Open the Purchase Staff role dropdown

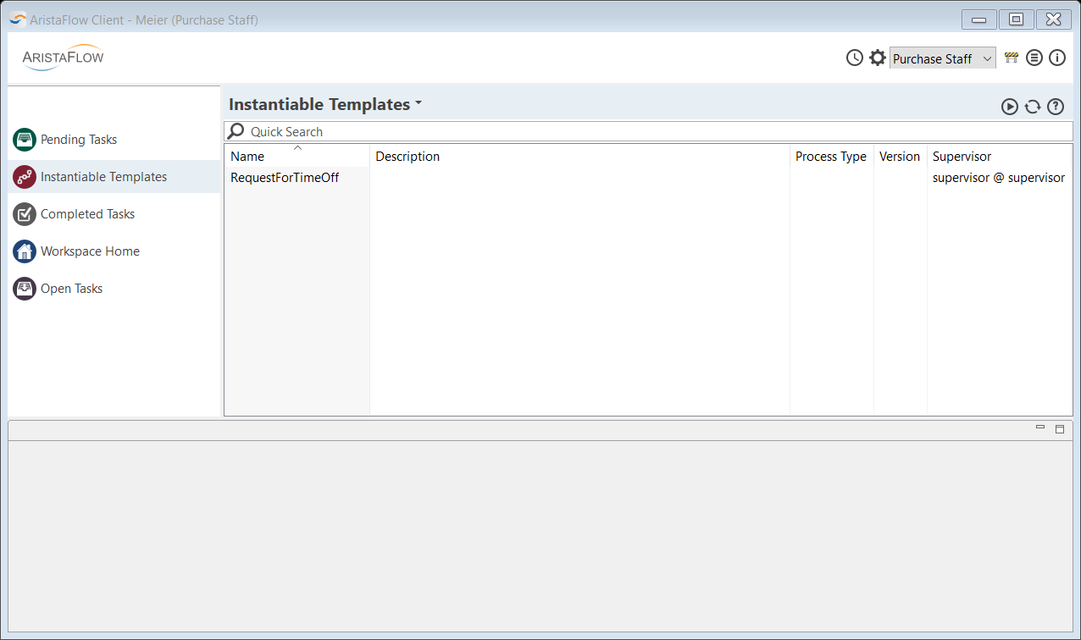[942, 58]
